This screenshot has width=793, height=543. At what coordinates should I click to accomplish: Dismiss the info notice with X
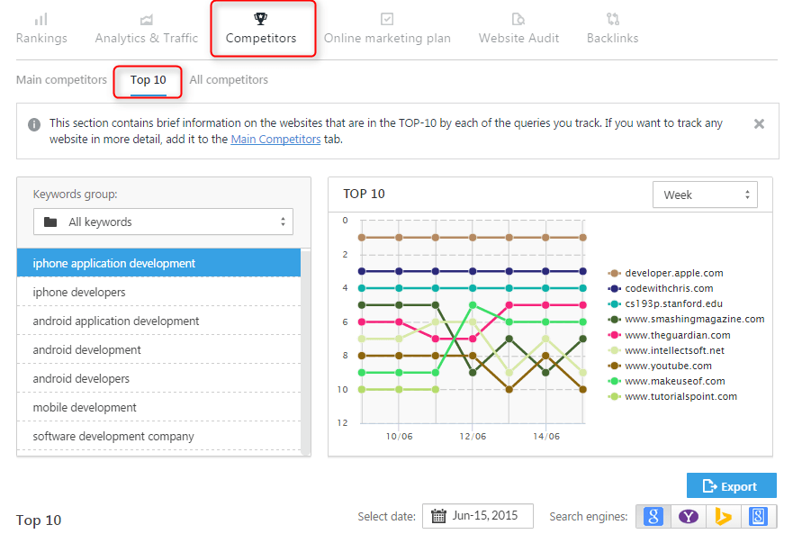[x=759, y=123]
